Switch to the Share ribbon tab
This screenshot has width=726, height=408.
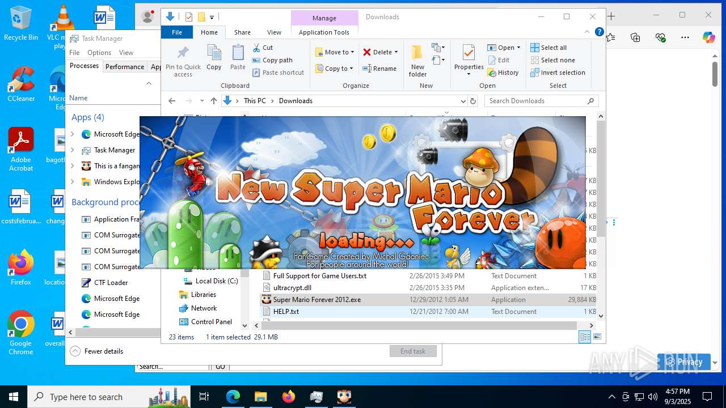pos(242,32)
